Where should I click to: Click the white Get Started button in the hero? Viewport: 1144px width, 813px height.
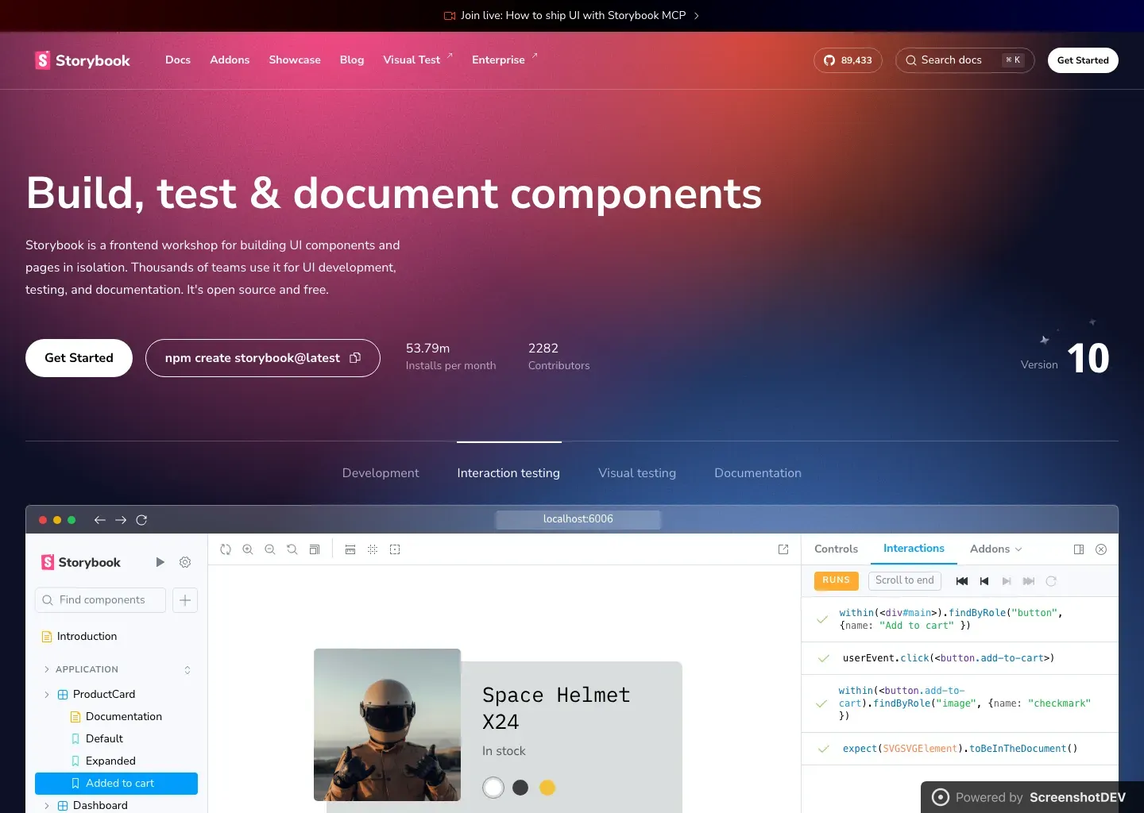click(x=79, y=358)
